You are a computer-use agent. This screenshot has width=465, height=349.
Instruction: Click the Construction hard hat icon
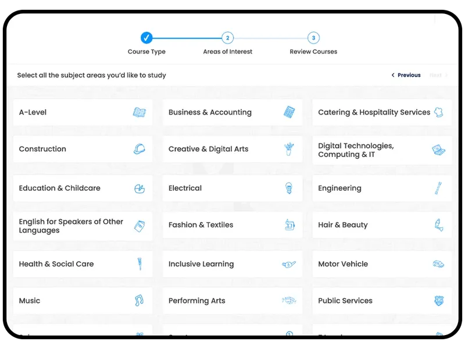[139, 149]
